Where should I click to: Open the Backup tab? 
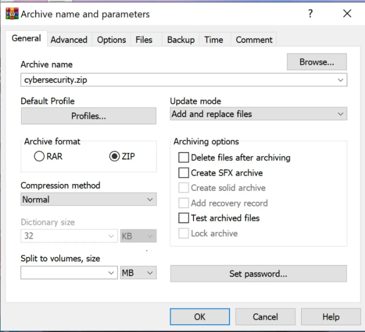[181, 40]
